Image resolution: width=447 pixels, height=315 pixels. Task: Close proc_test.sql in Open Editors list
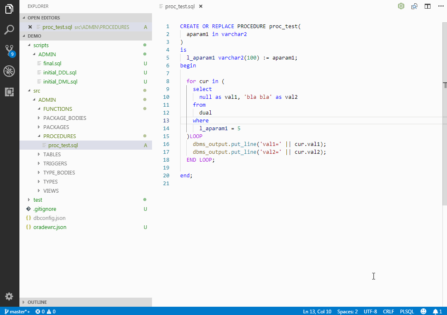coord(30,27)
